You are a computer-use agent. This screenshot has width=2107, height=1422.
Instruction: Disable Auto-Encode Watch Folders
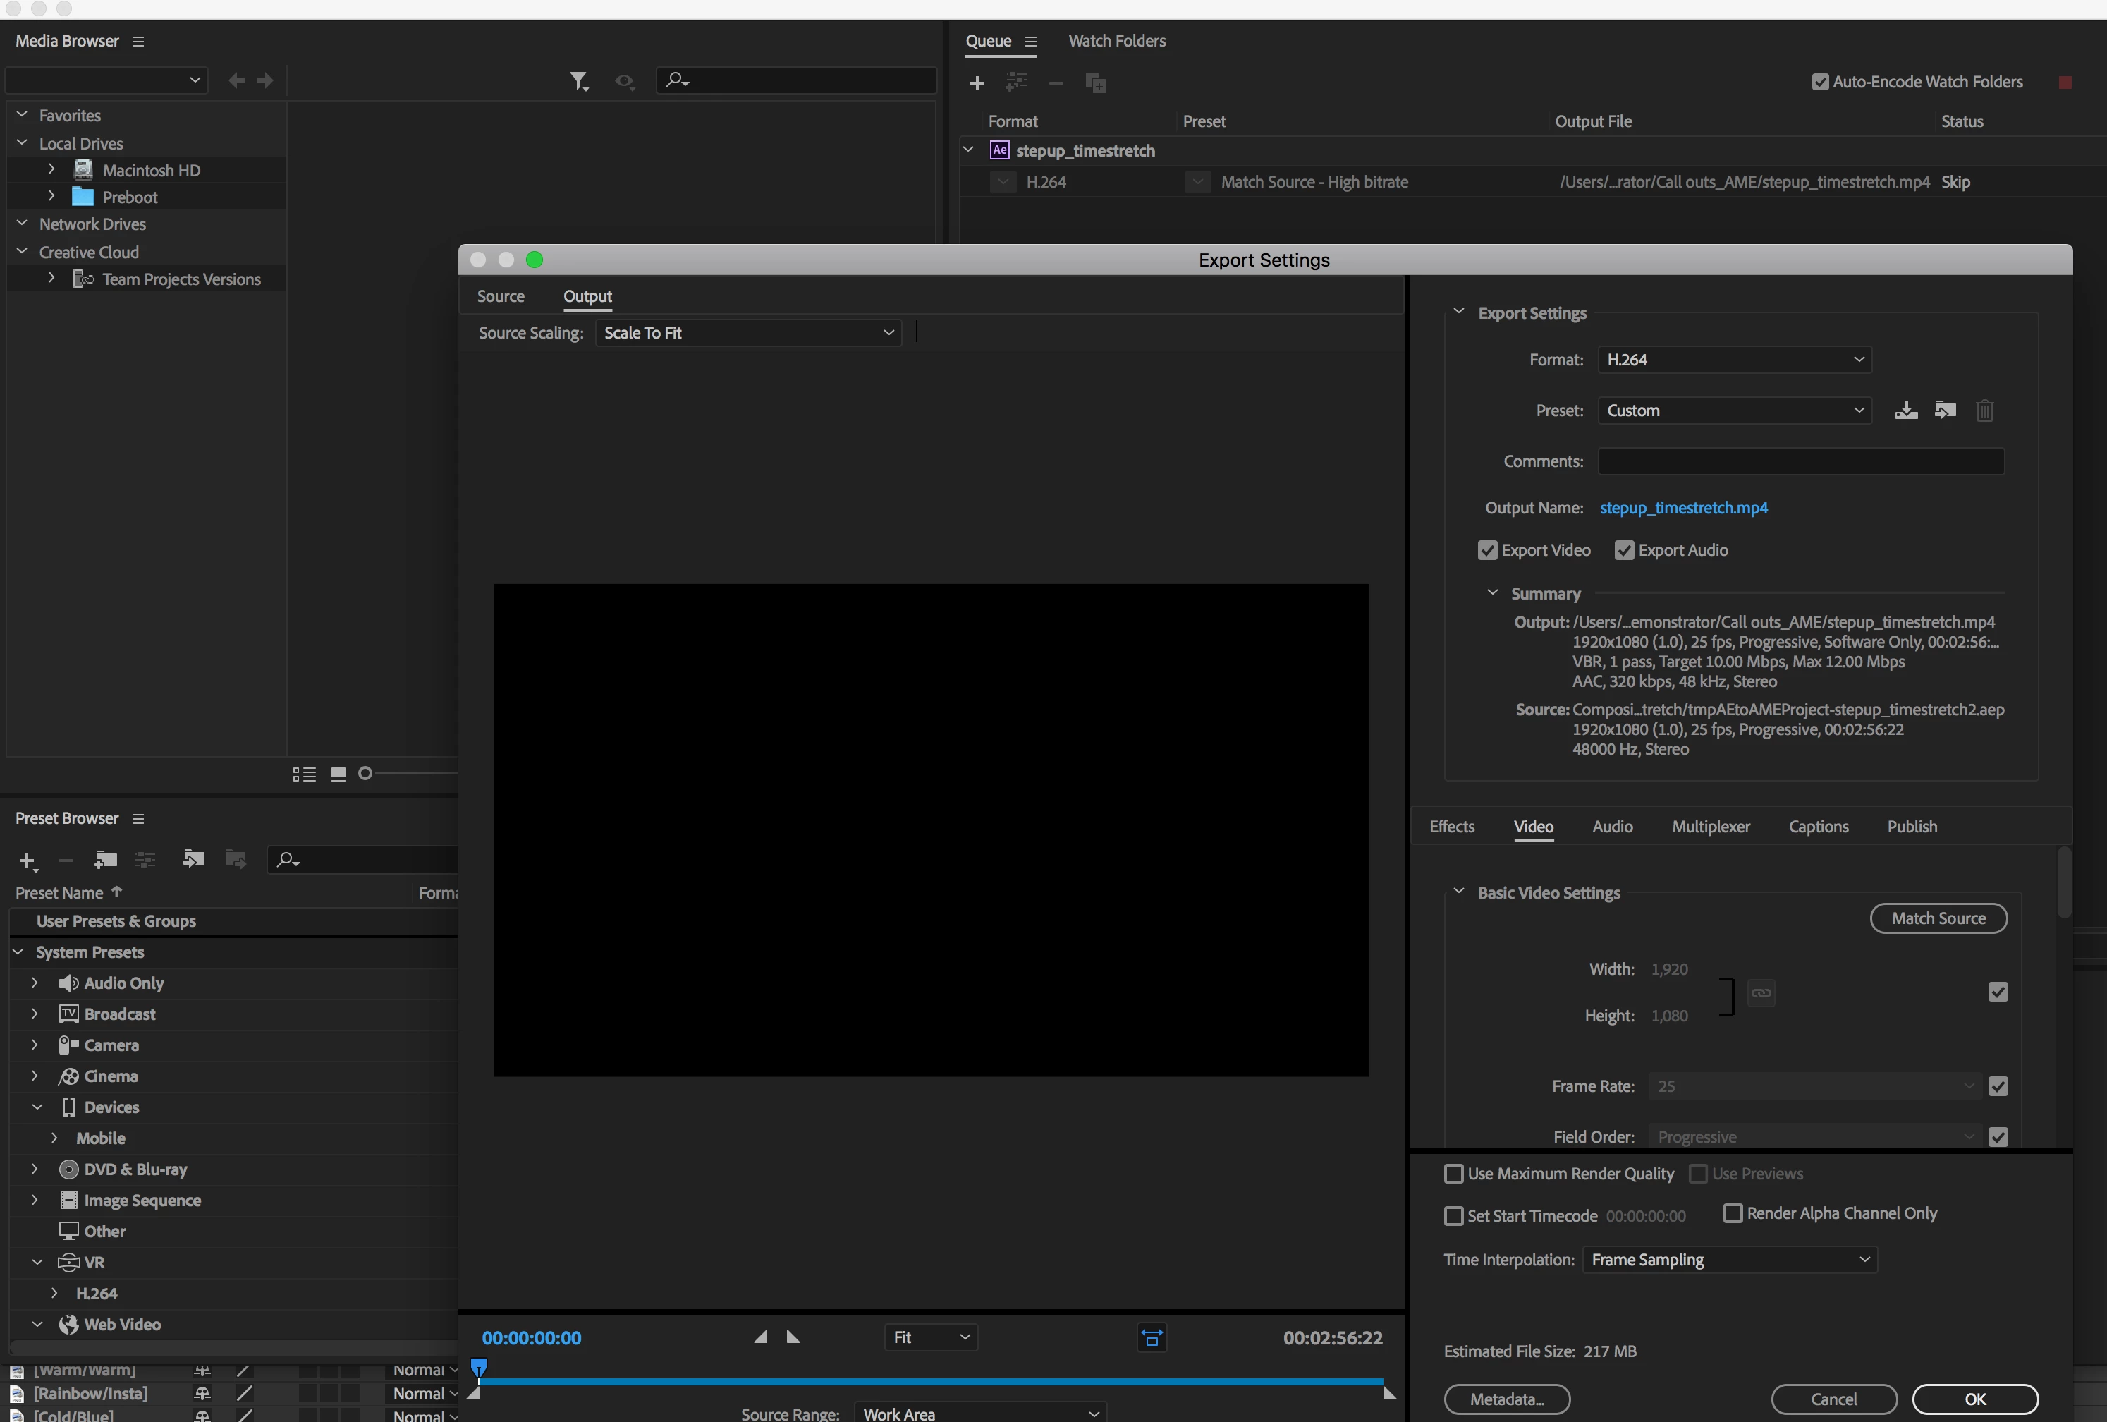1819,82
